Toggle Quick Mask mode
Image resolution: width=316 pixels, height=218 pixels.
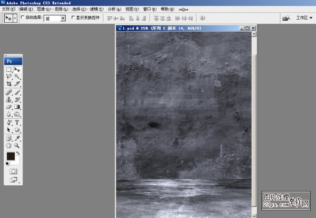click(13, 172)
